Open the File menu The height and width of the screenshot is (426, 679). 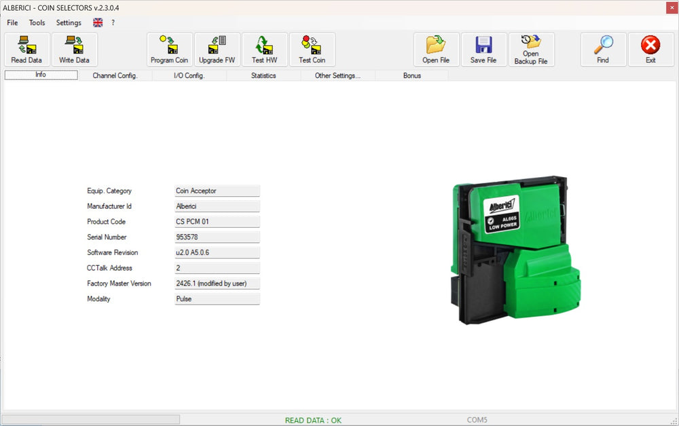(12, 22)
